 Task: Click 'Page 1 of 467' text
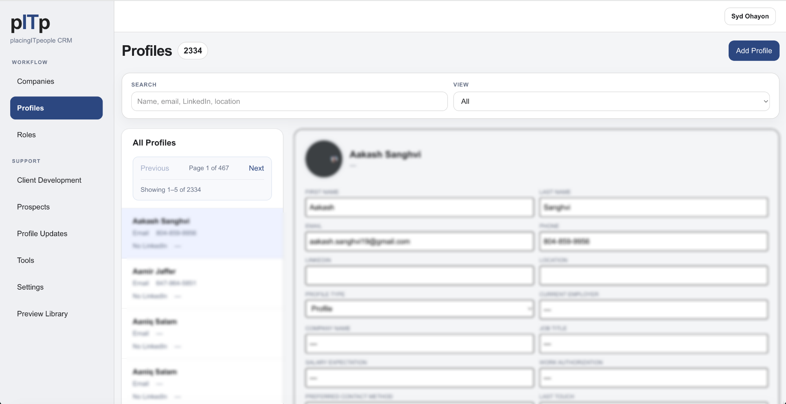tap(209, 168)
